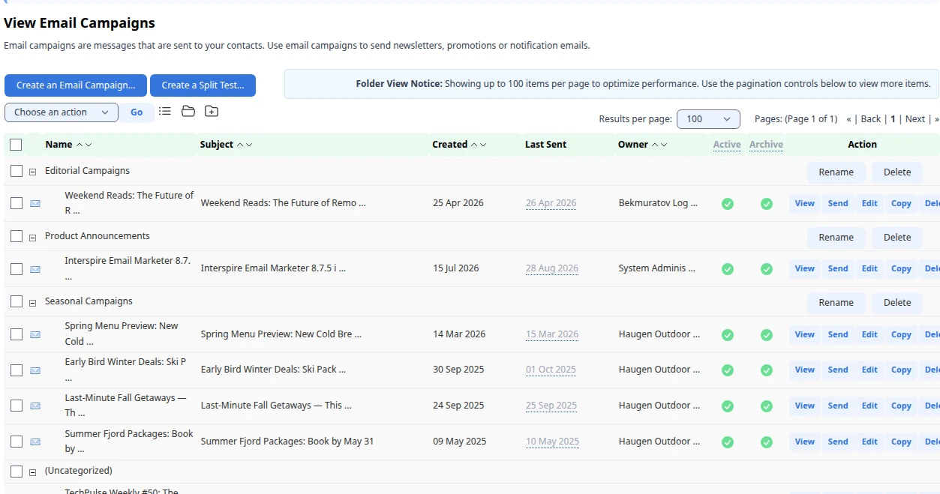Click envelope icon for Early Bird Winter Deals
The image size is (940, 494).
[35, 370]
